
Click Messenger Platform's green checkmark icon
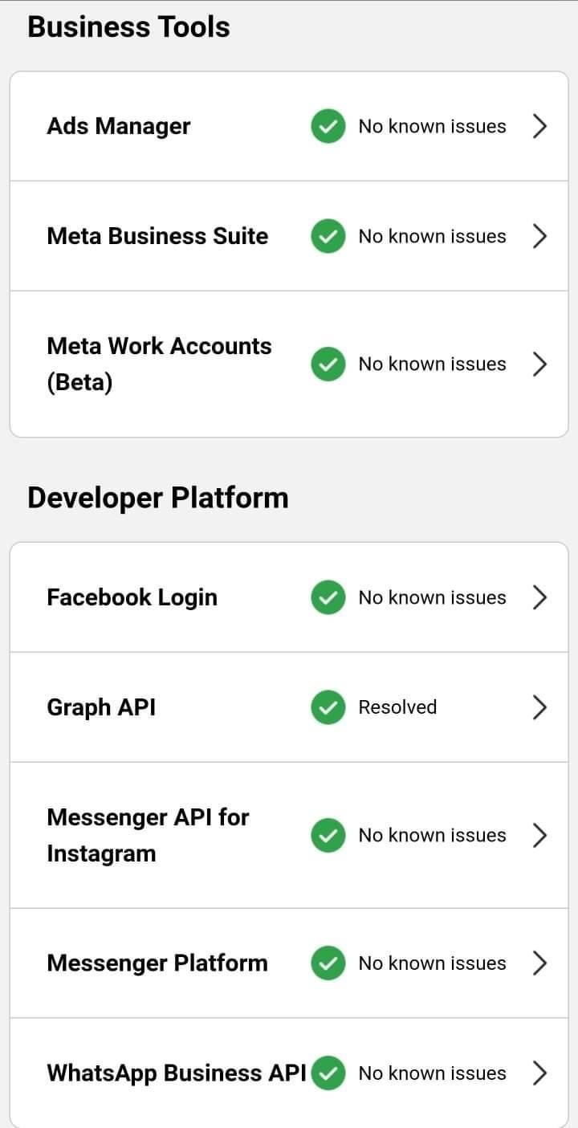[328, 963]
